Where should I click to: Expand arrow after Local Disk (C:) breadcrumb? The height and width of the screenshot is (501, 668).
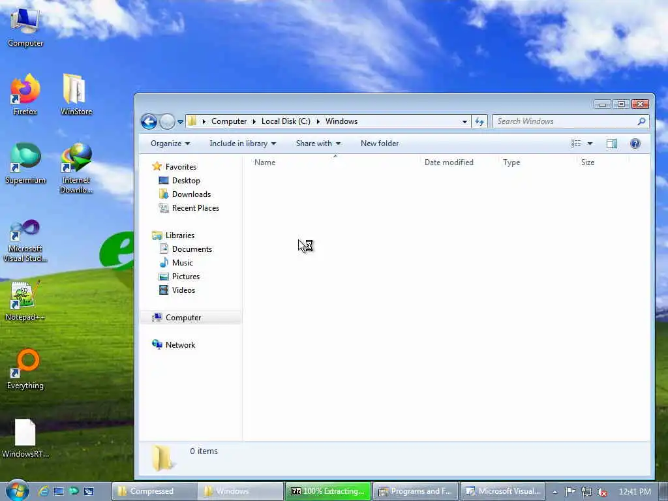coord(318,121)
